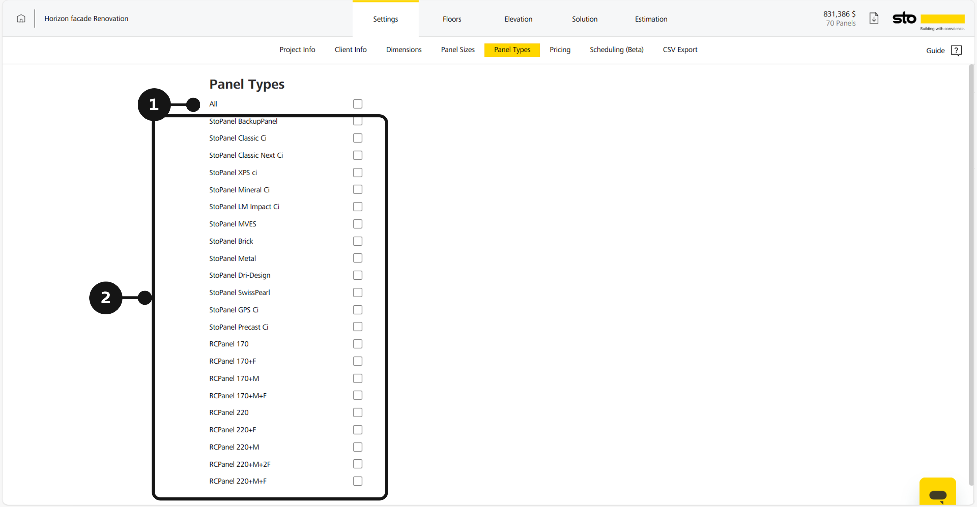Enable StoPanel Classic Ci checkbox
The width and height of the screenshot is (977, 507).
click(357, 138)
